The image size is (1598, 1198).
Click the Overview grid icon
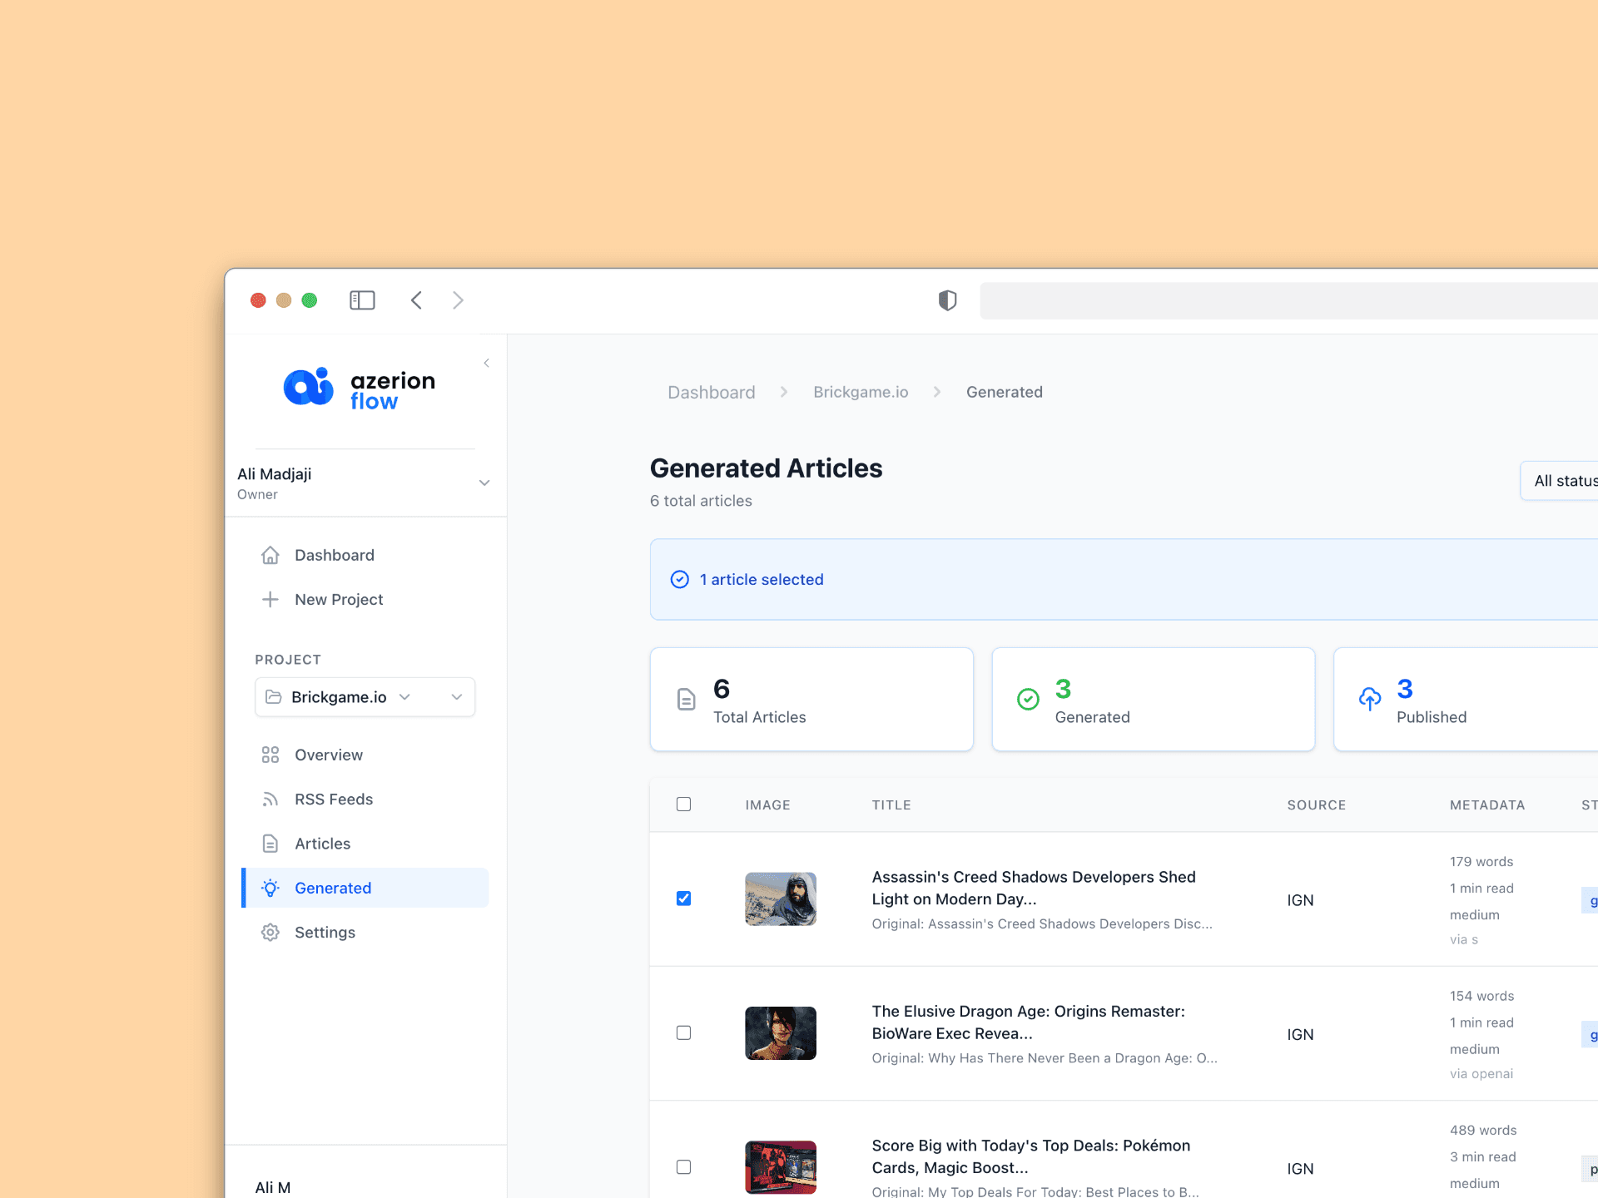click(x=270, y=755)
